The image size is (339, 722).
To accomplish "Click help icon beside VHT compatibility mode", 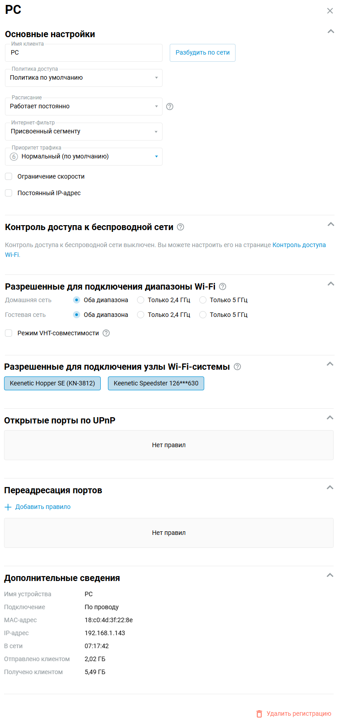I will [x=106, y=333].
